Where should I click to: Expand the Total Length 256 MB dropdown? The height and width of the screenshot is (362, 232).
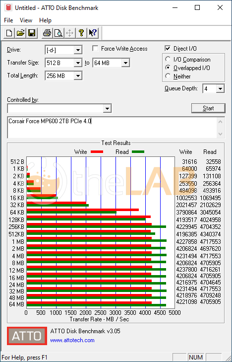click(x=78, y=75)
